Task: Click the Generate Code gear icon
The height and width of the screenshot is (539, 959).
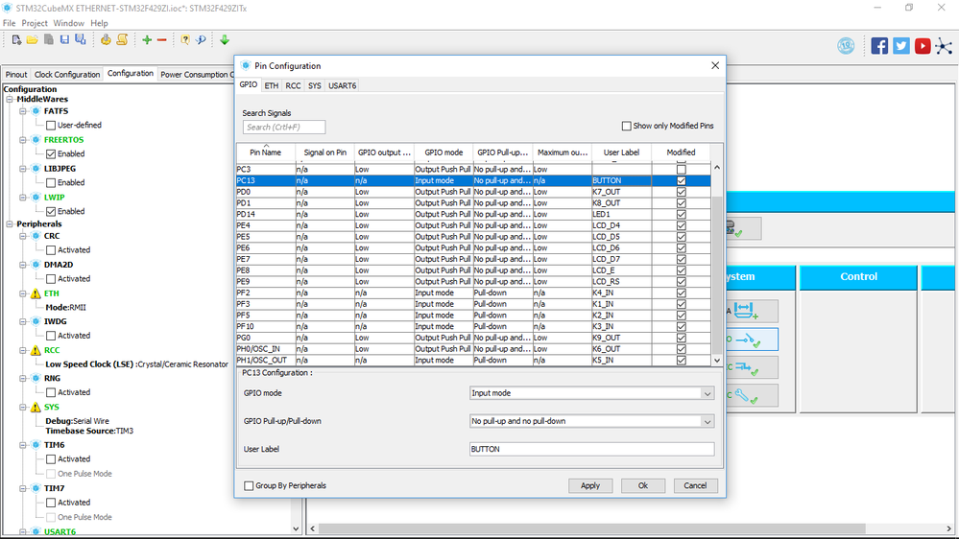Action: point(106,39)
